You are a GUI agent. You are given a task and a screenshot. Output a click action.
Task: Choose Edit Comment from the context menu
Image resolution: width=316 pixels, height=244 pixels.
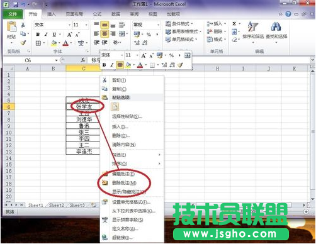click(x=132, y=174)
